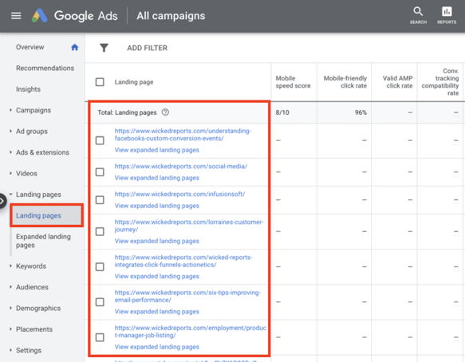Expand the Ads & extensions section

pyautogui.click(x=10, y=152)
